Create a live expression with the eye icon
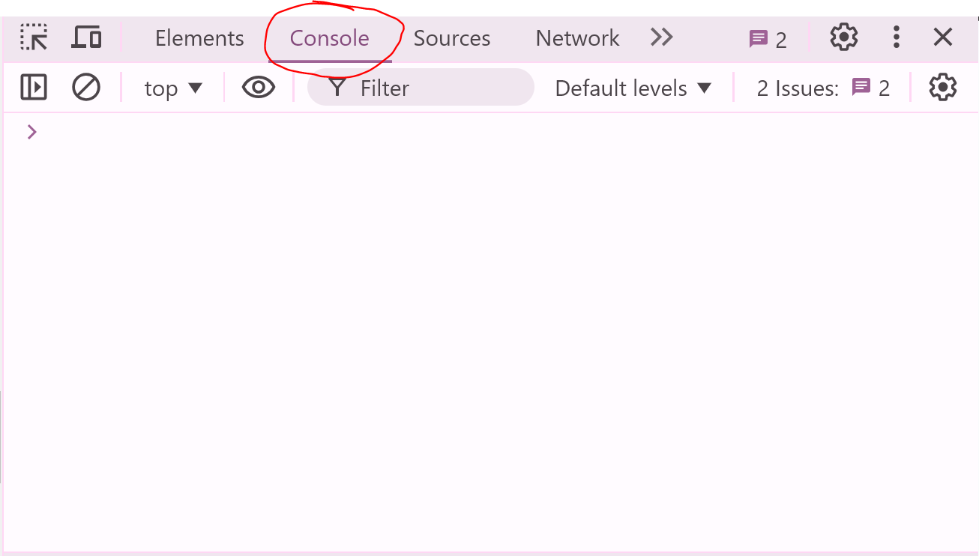This screenshot has height=556, width=979. tap(258, 87)
